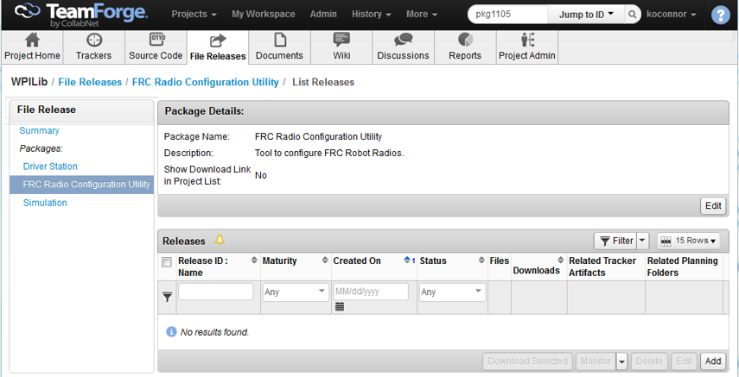739x377 pixels.
Task: Open the Source Code icon
Action: click(156, 40)
